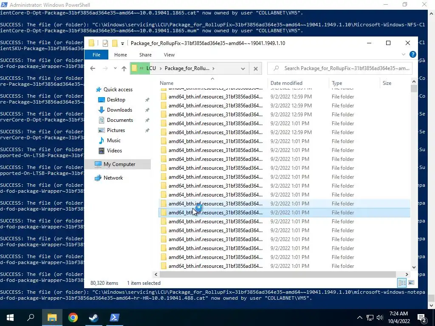Click the File Explorer taskbar icon

(52, 318)
